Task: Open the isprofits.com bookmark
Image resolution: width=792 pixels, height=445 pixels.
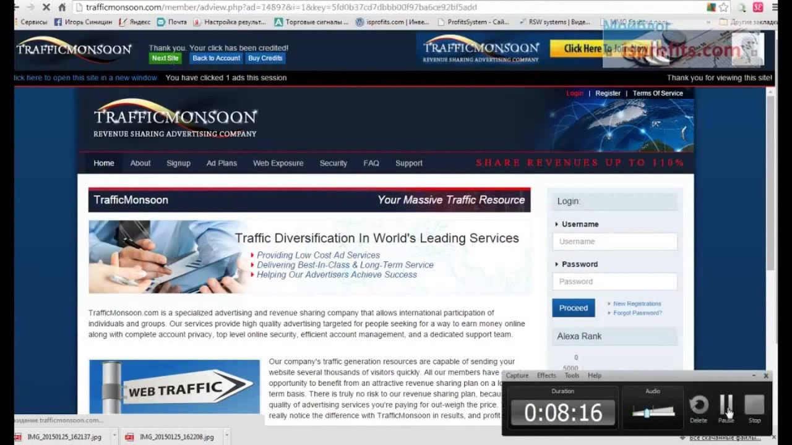Action: tap(394, 22)
